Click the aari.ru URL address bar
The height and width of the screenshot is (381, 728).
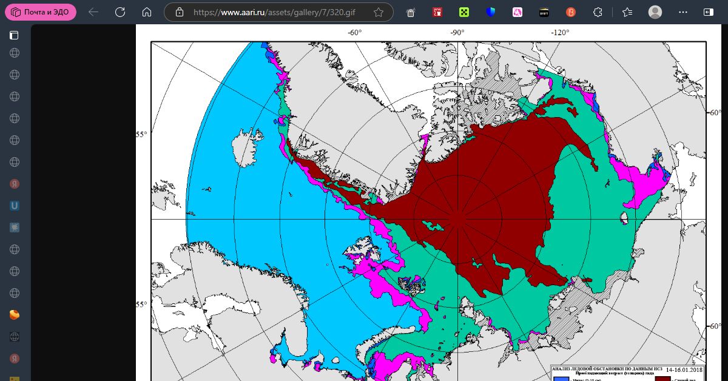point(278,12)
